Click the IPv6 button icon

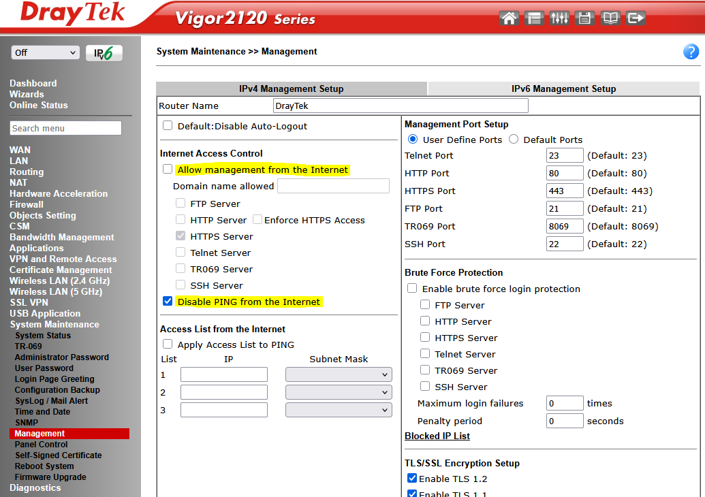click(104, 53)
